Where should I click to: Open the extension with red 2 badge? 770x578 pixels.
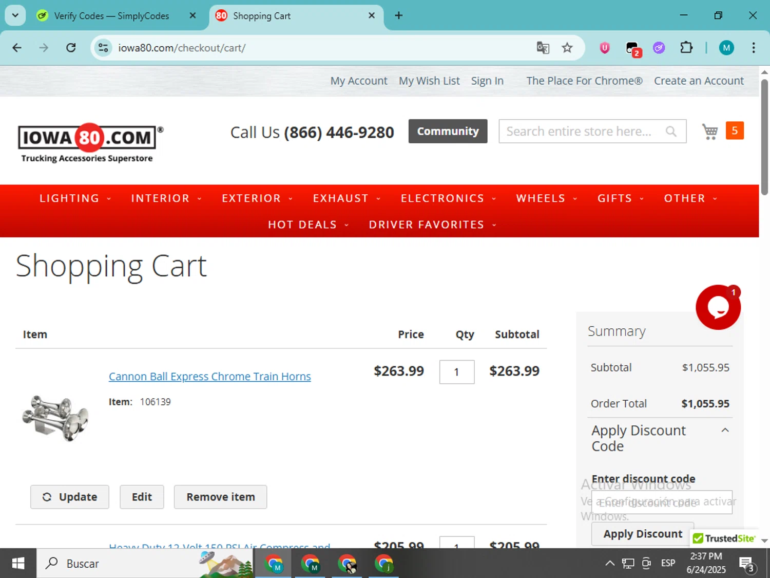633,49
